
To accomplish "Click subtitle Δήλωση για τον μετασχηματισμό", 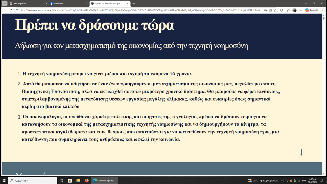I will [132, 46].
